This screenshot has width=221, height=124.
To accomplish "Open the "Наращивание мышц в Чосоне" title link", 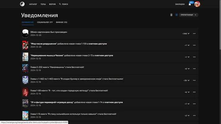I will click(47, 55).
